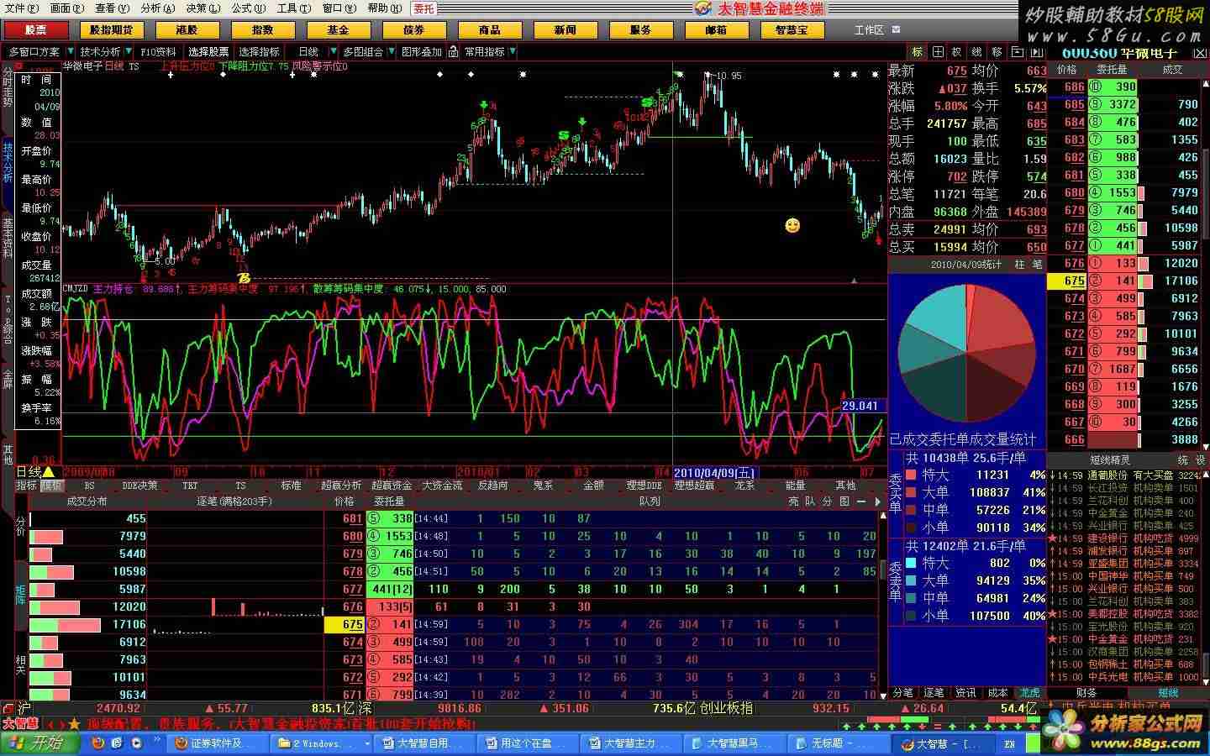Image resolution: width=1210 pixels, height=756 pixels.
Task: Click the 委托 button in menu bar
Action: point(424,8)
